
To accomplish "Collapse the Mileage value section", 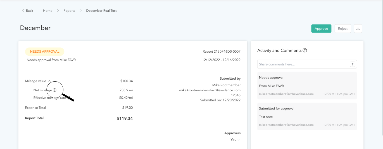I will pyautogui.click(x=49, y=81).
